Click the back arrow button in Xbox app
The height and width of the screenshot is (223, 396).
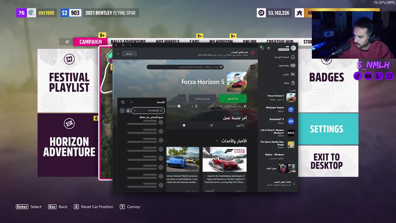pyautogui.click(x=253, y=67)
